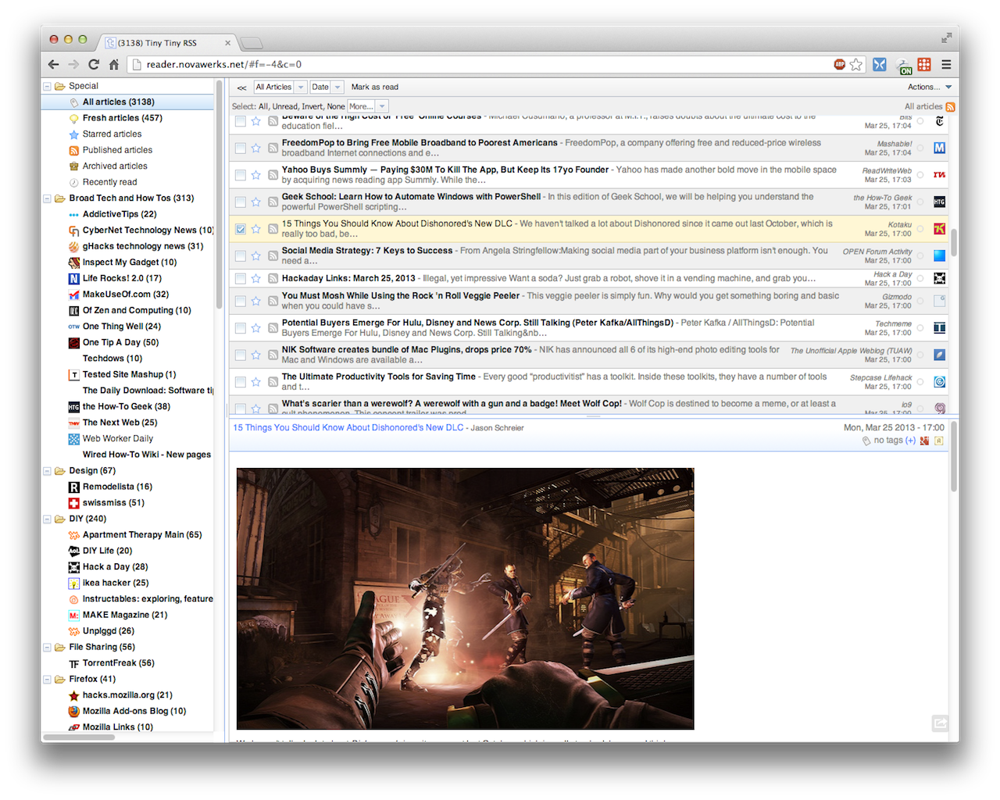Select Starred articles in sidebar

112,134
